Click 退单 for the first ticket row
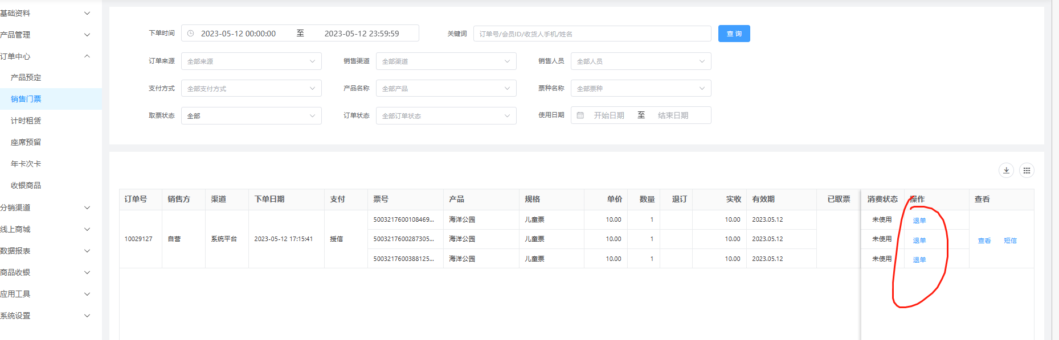This screenshot has width=1059, height=340. click(919, 221)
